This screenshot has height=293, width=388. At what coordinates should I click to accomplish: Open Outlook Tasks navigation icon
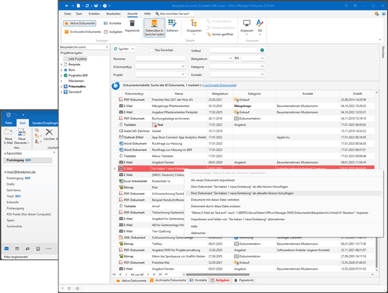38,248
